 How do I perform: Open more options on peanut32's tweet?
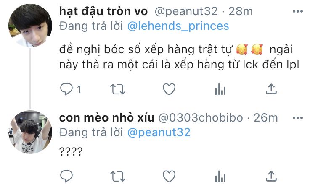[298, 11]
